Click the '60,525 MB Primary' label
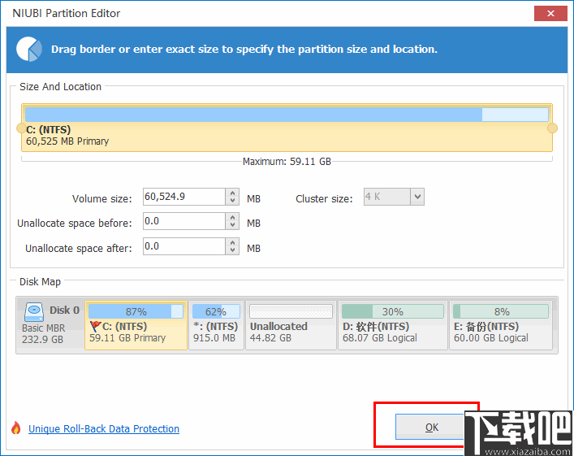The height and width of the screenshot is (456, 574). (x=67, y=141)
